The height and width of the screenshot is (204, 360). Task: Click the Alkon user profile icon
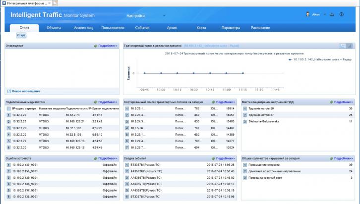point(307,14)
